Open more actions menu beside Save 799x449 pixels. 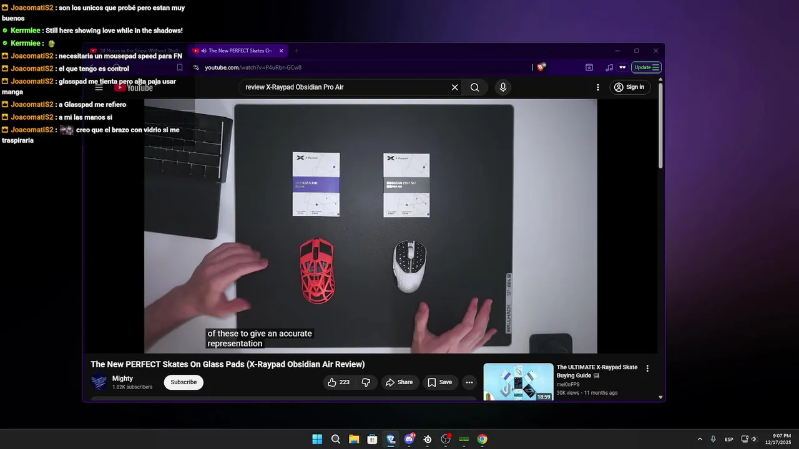(469, 382)
